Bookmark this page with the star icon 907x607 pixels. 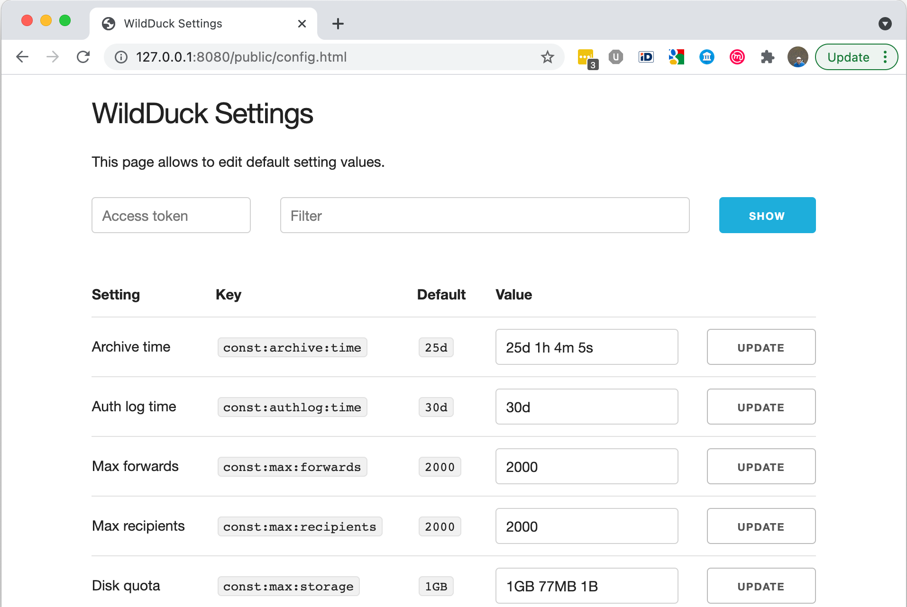[548, 57]
